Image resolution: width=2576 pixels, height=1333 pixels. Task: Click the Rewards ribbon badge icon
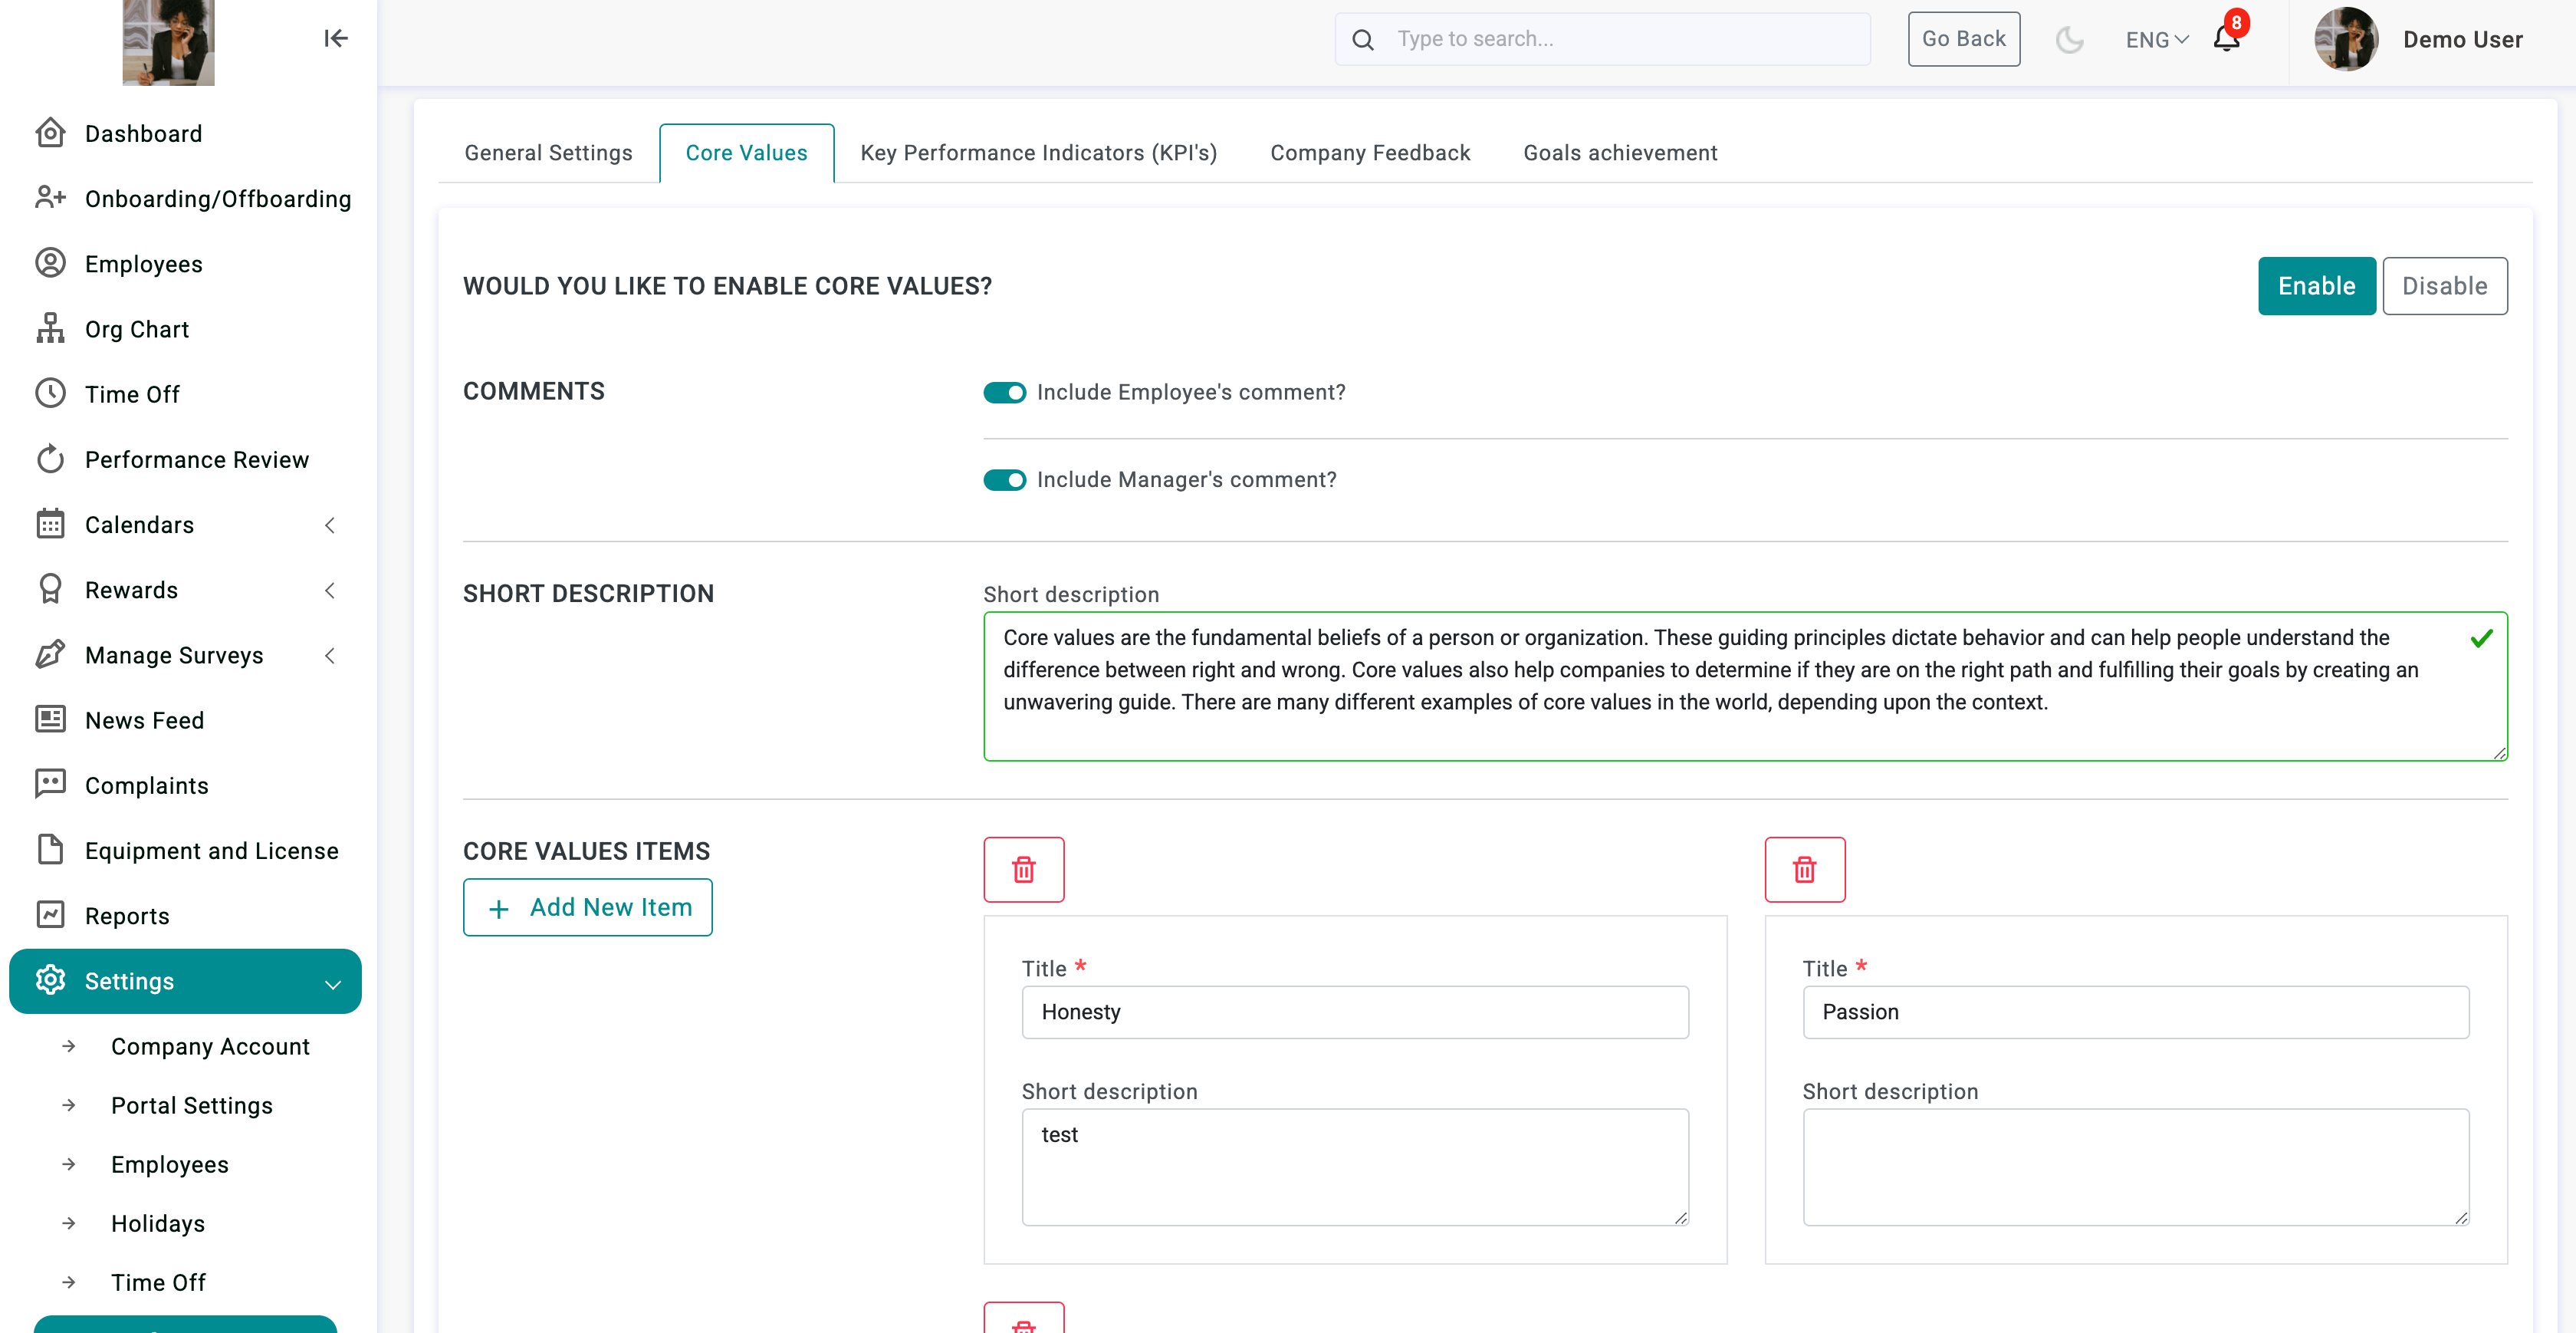tap(50, 590)
